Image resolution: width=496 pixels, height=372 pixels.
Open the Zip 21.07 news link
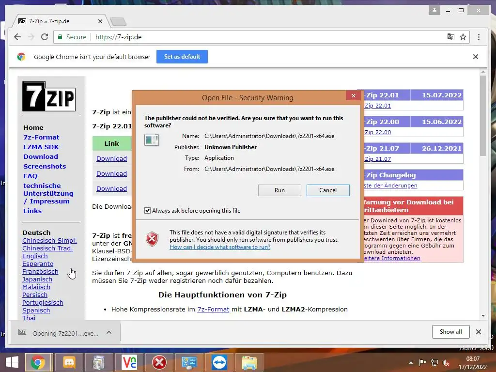(378, 159)
